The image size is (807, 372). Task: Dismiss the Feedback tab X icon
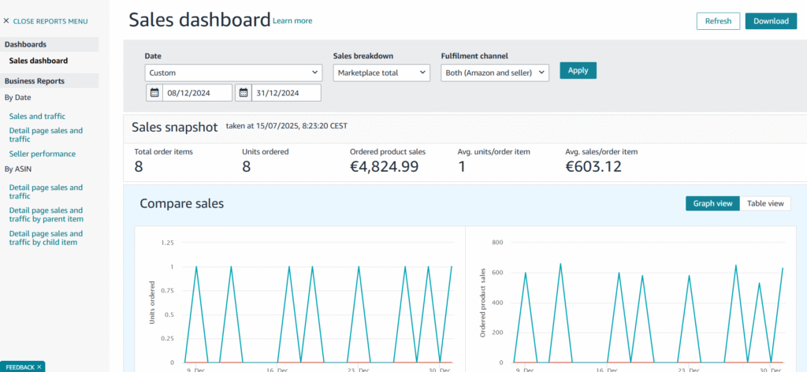click(x=39, y=366)
